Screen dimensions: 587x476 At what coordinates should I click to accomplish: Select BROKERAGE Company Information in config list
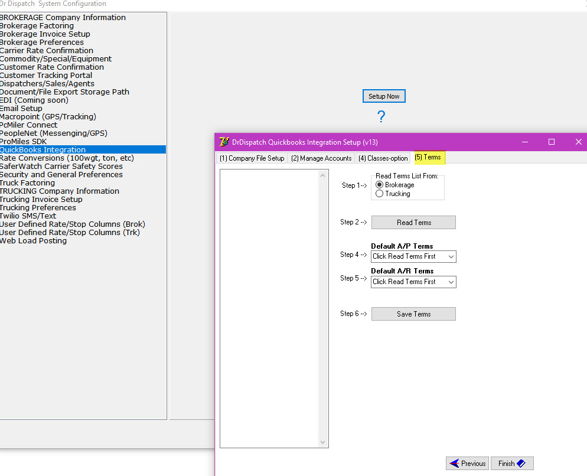tap(63, 18)
